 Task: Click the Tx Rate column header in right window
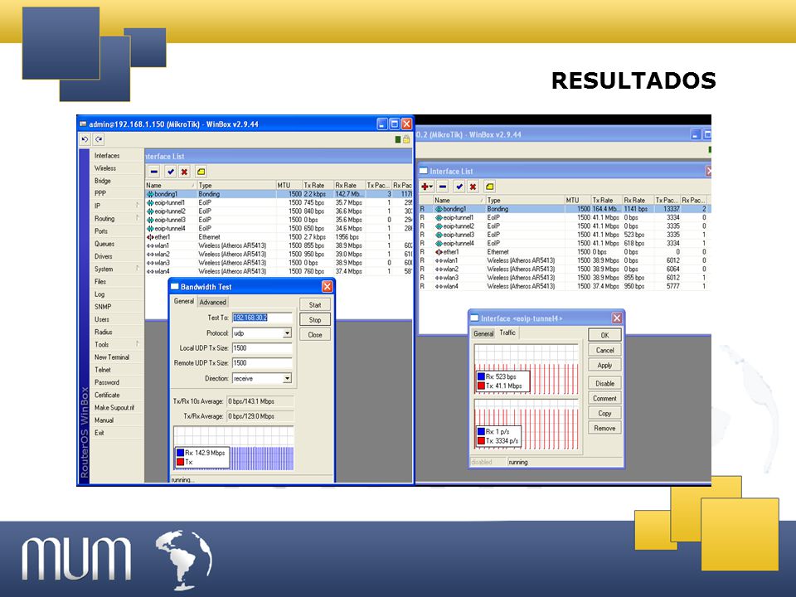coord(607,200)
